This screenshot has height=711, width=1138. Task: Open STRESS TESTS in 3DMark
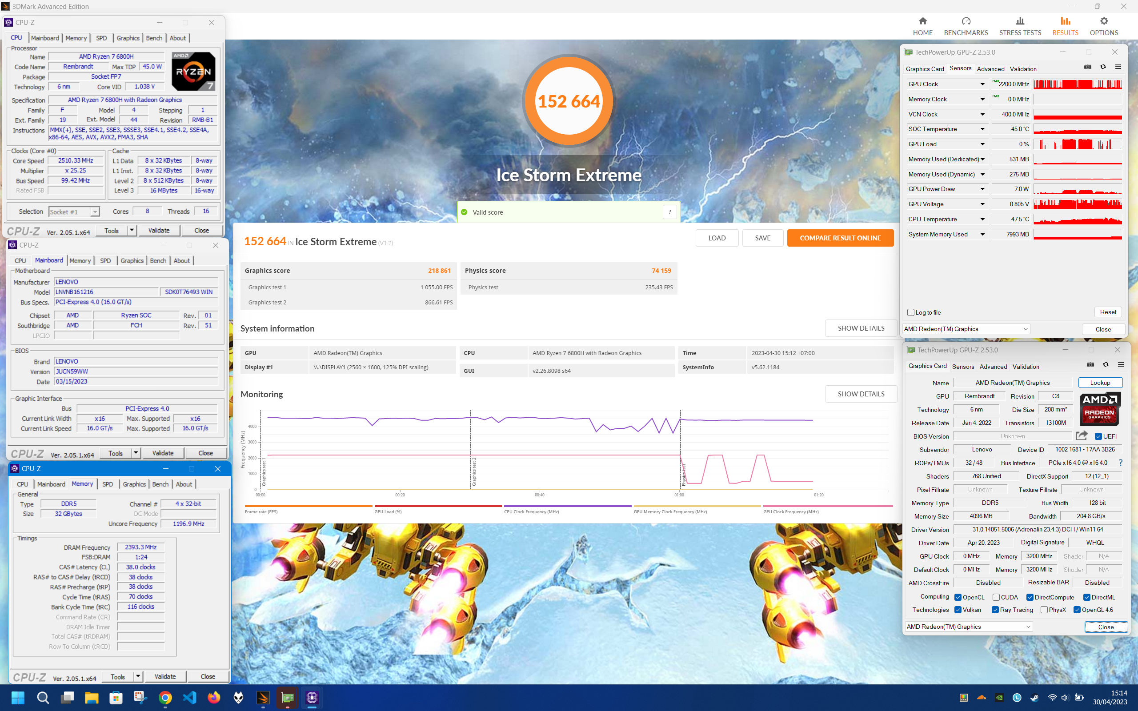click(1019, 26)
